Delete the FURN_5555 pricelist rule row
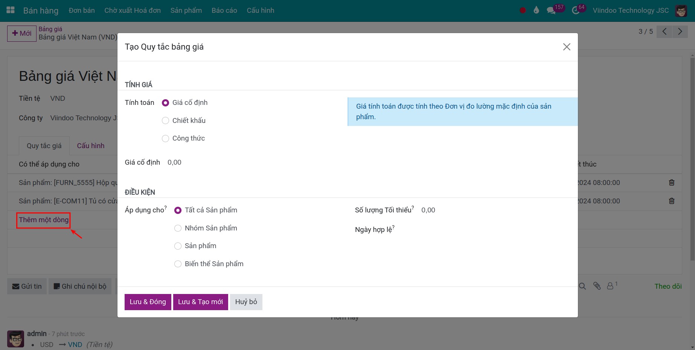This screenshot has height=350, width=695. [x=671, y=183]
